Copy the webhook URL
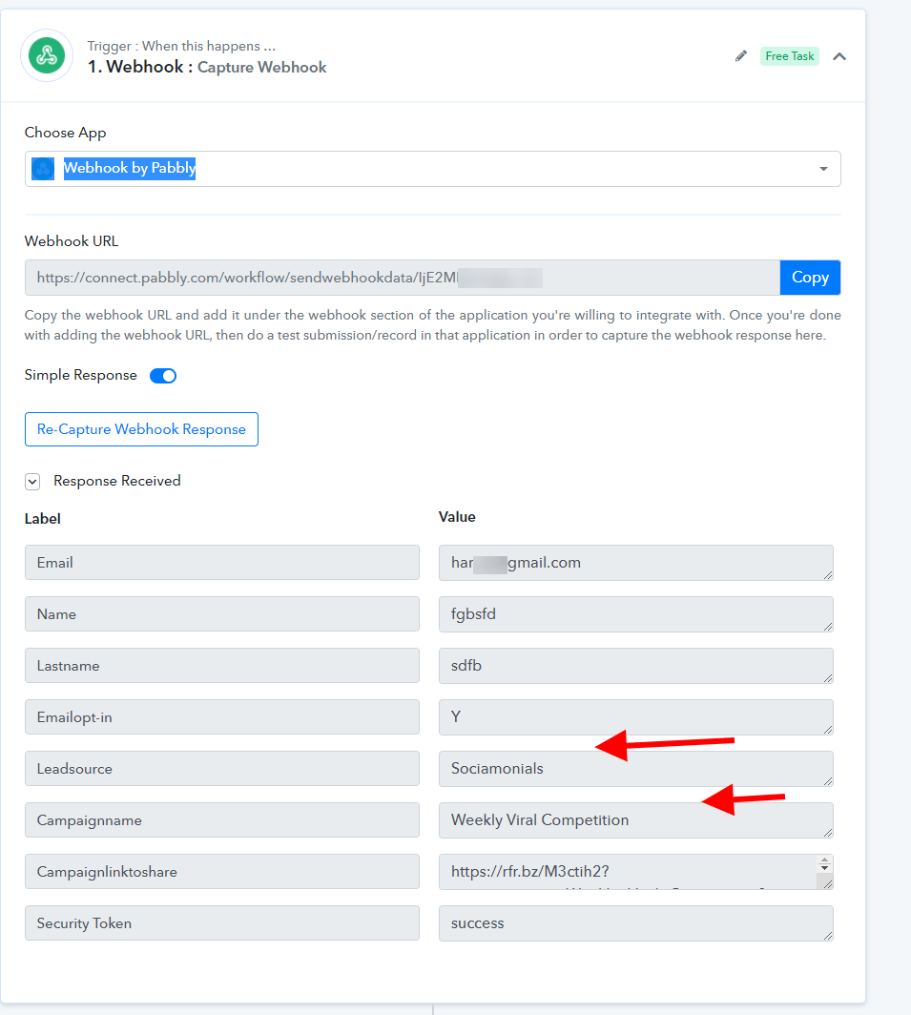Viewport: 911px width, 1015px height. [x=810, y=278]
